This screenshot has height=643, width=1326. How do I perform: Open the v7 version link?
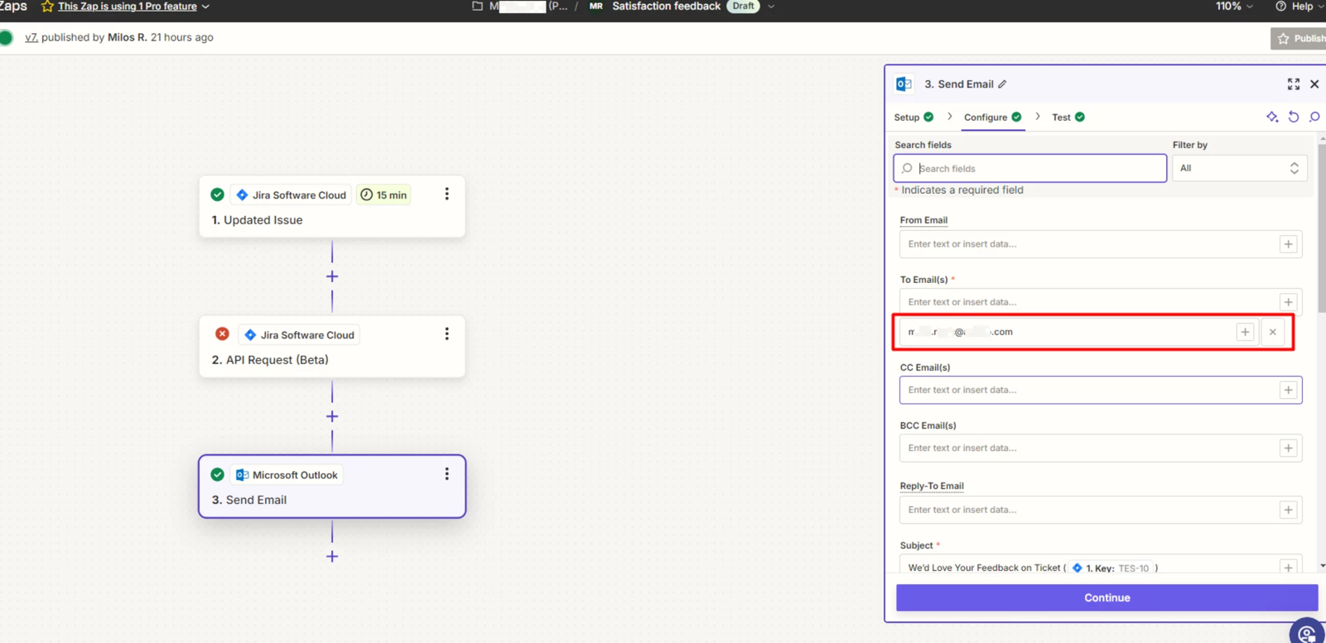pyautogui.click(x=31, y=37)
